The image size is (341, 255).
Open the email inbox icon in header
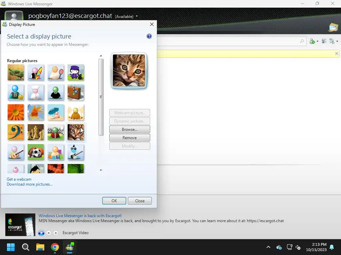click(x=333, y=27)
